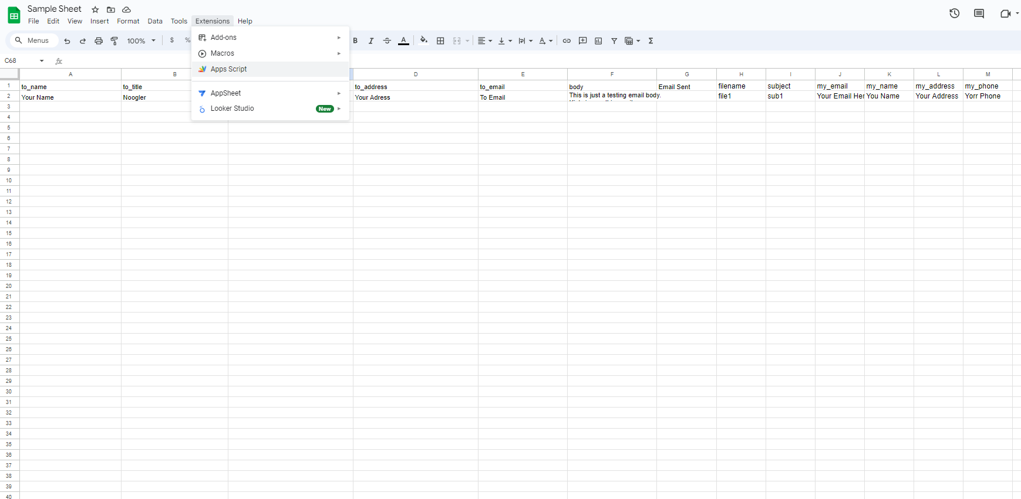Viewport: 1021px width, 499px height.
Task: Open text wrapping dropdown
Action: (x=525, y=41)
